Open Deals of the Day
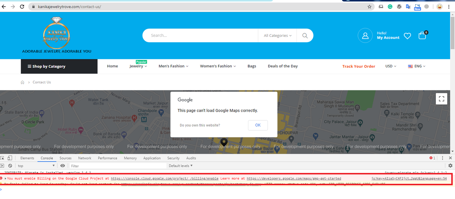Screen dimensions: 455x199 pyautogui.click(x=283, y=66)
